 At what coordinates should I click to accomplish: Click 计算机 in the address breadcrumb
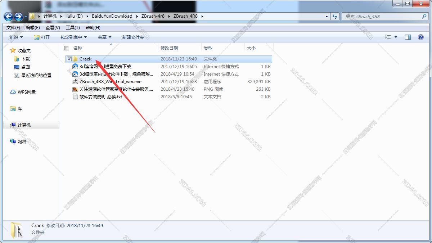[x=50, y=16]
